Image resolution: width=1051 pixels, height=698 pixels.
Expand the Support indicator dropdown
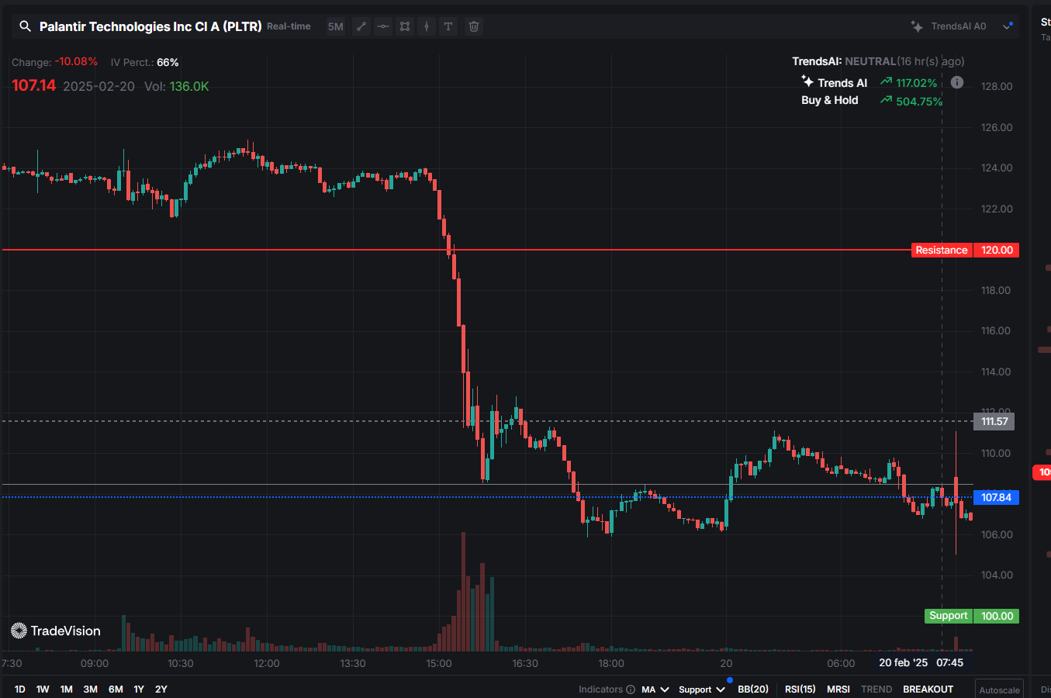pos(721,689)
